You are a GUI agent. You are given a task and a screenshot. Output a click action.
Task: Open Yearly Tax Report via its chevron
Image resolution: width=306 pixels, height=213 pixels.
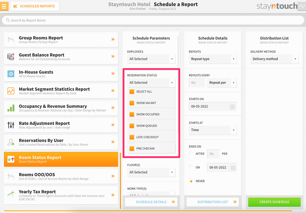pyautogui.click(x=113, y=195)
